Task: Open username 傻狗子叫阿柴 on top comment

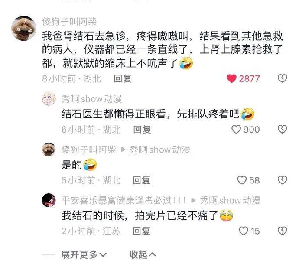Action: click(69, 22)
